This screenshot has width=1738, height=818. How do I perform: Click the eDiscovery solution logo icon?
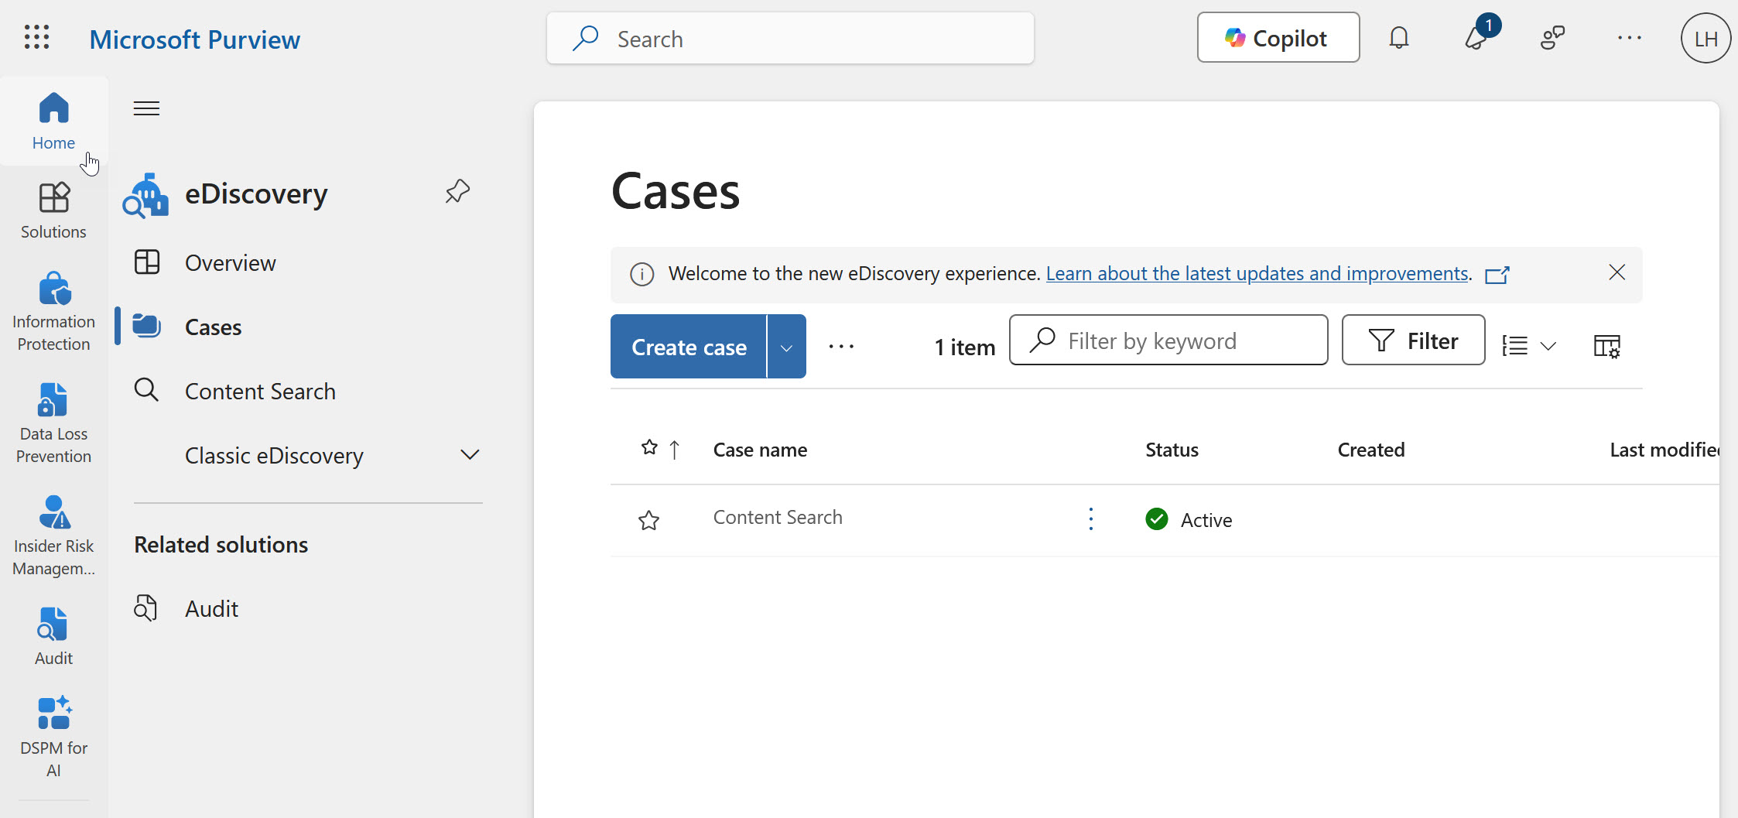pyautogui.click(x=145, y=196)
